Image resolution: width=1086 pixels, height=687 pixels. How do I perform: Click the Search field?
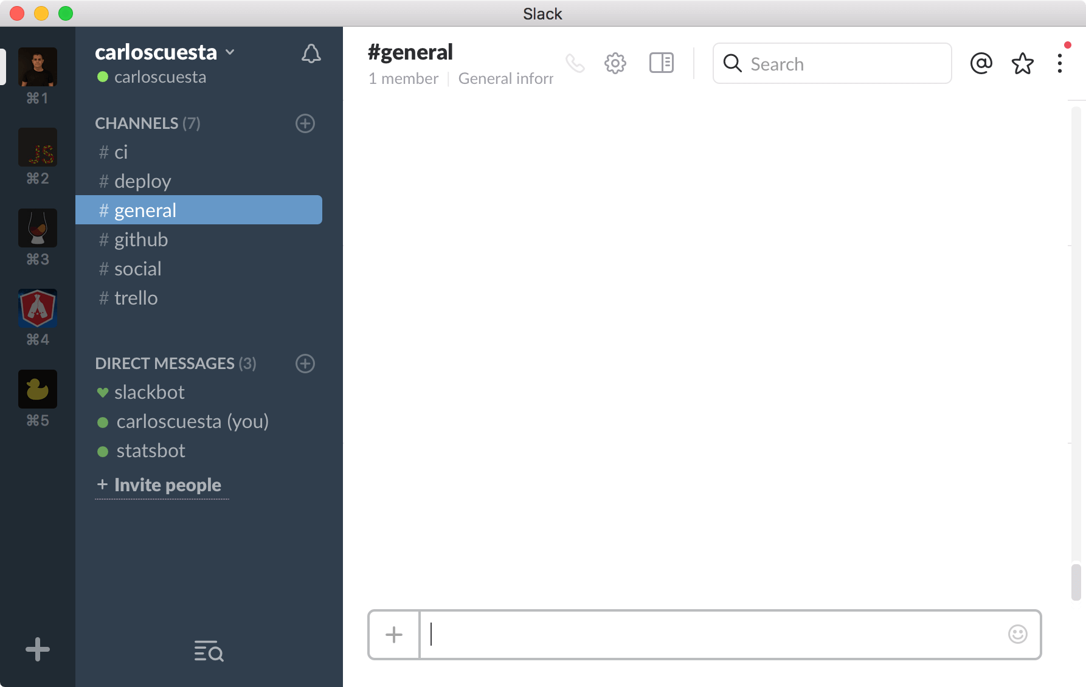pyautogui.click(x=832, y=63)
